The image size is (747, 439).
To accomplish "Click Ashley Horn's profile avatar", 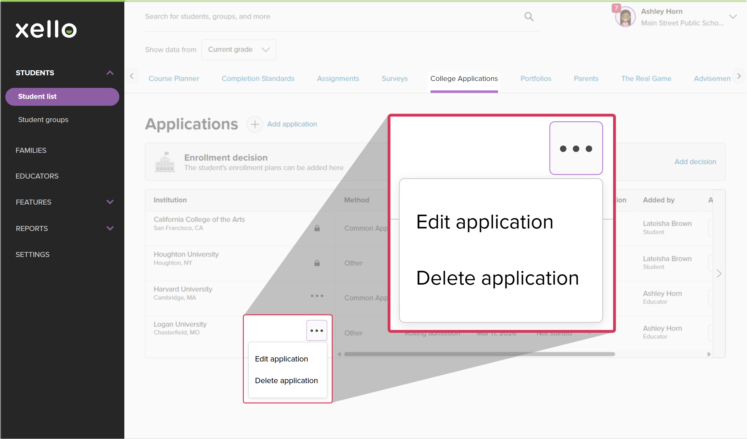I will pyautogui.click(x=625, y=17).
